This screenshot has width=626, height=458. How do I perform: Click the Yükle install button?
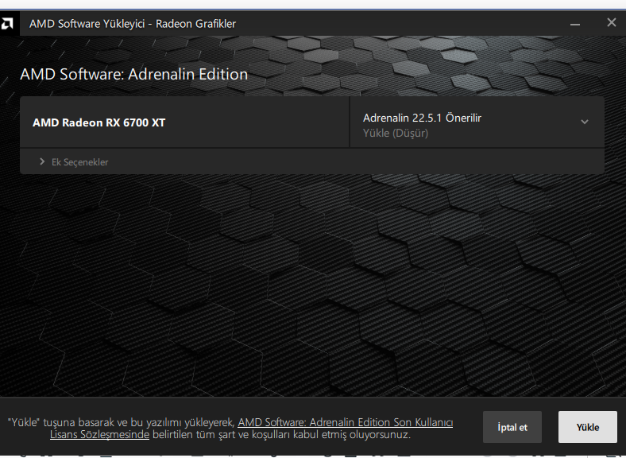point(587,427)
